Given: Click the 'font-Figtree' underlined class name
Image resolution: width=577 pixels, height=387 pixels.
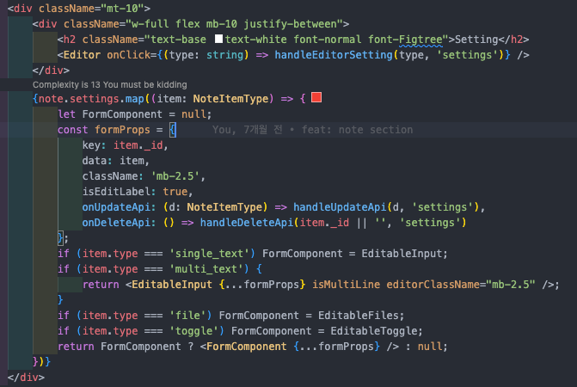Looking at the screenshot, I should 405,40.
